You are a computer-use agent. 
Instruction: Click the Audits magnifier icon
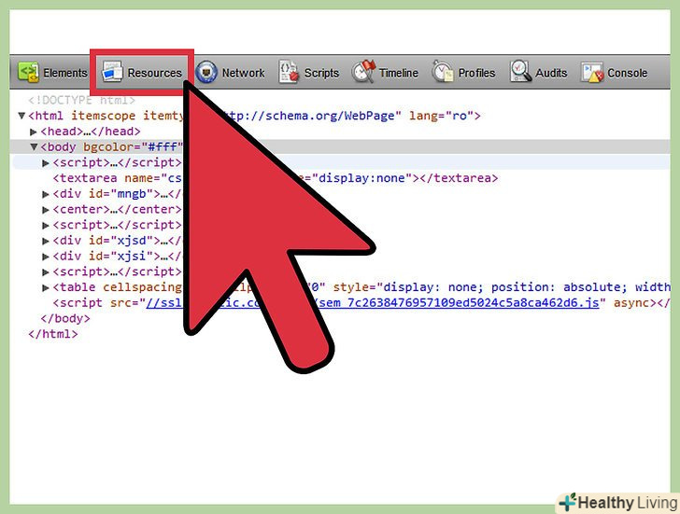pyautogui.click(x=520, y=72)
